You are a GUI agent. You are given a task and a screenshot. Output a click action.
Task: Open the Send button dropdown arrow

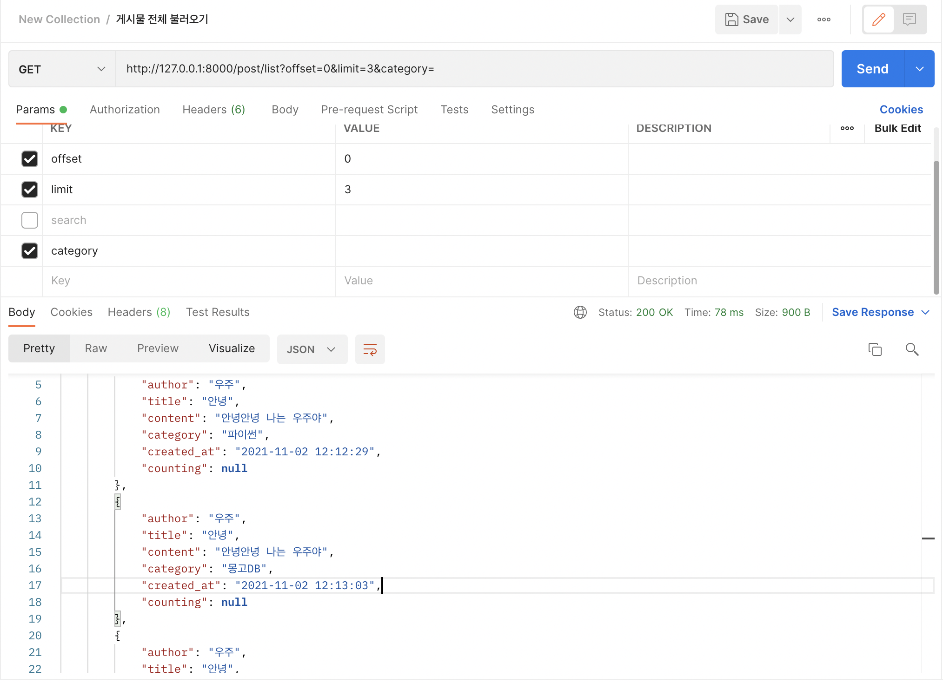[x=919, y=69]
